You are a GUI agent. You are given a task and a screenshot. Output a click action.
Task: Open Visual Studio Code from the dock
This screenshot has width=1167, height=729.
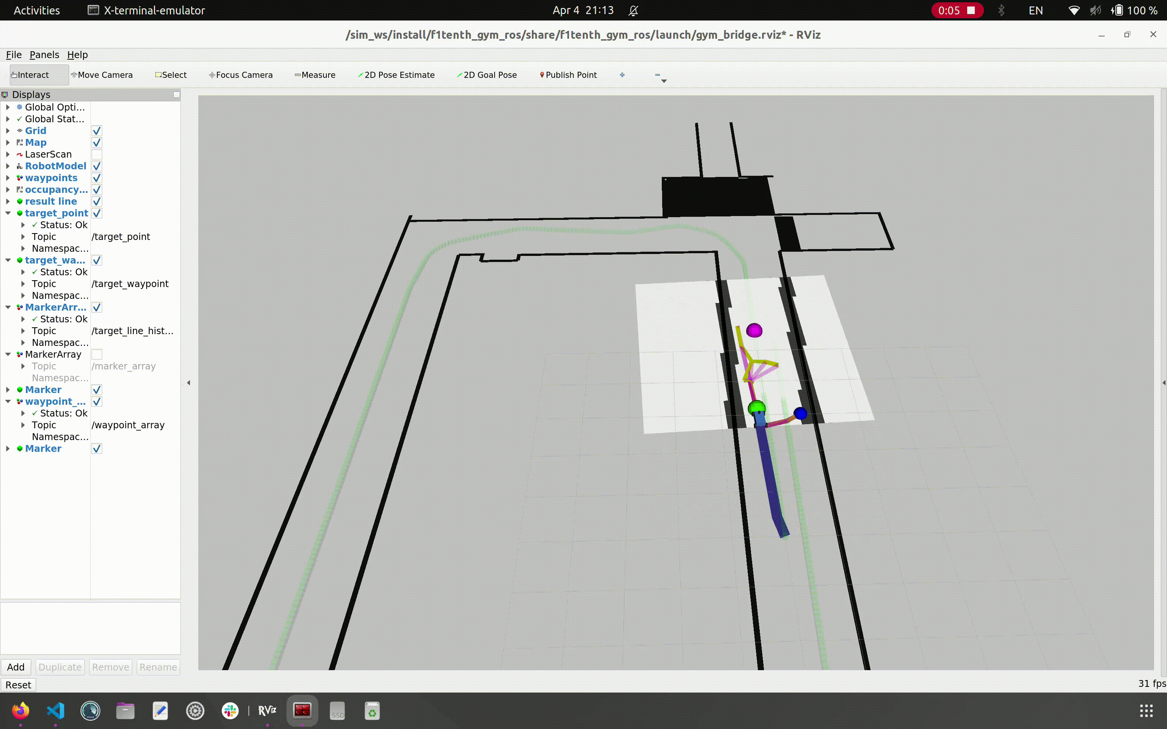click(55, 710)
